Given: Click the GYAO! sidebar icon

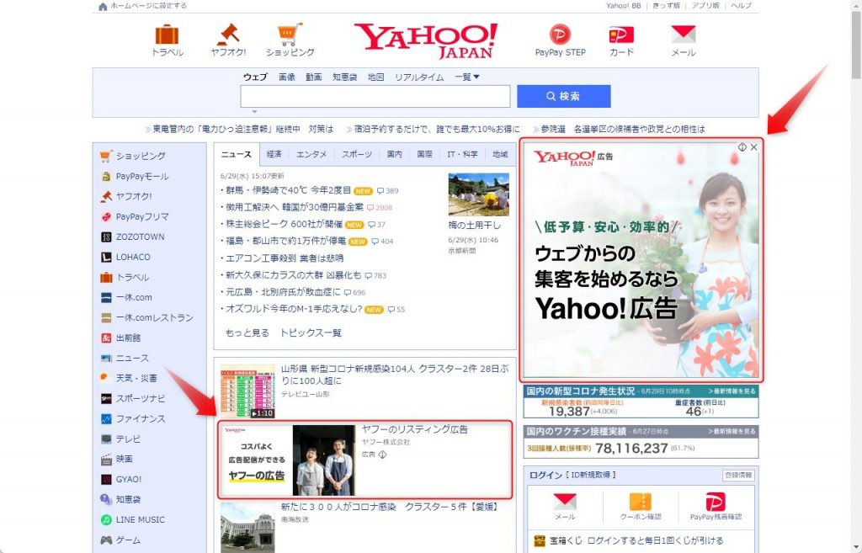Looking at the screenshot, I should click(x=106, y=479).
